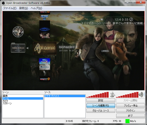Click the プレビュー停止 button
Viewport: 147px width, 125px height.
[x=130, y=105]
